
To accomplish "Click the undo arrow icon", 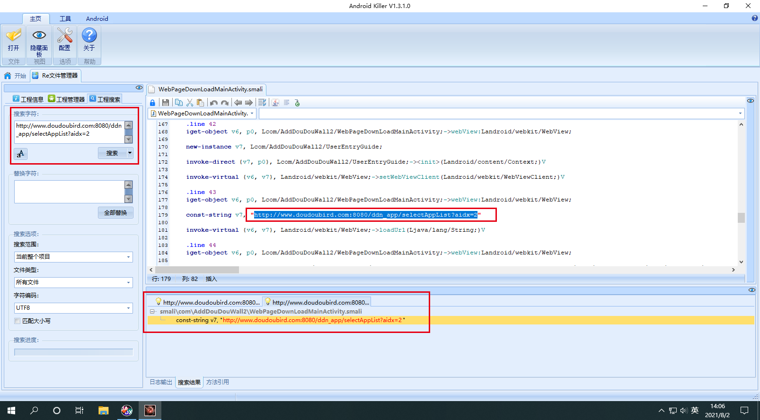I will point(214,103).
